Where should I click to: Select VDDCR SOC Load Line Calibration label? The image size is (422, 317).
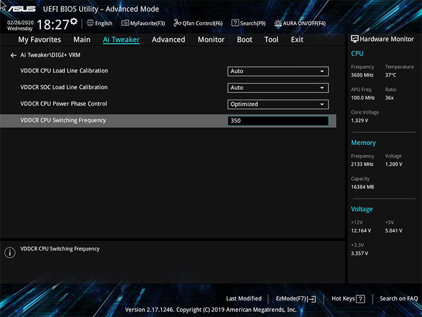point(64,87)
